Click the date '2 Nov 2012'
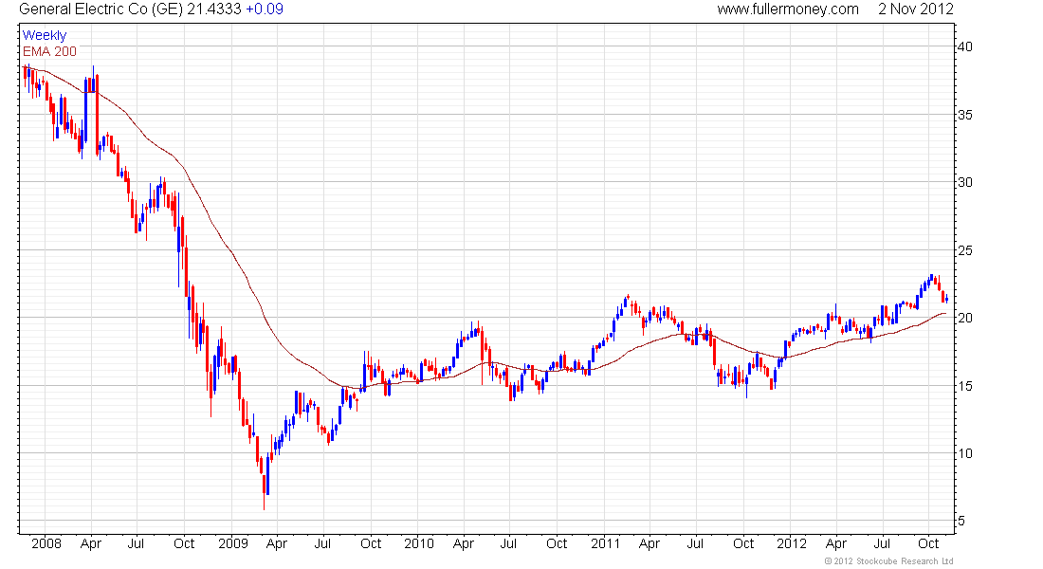The image size is (1043, 569). [x=915, y=9]
